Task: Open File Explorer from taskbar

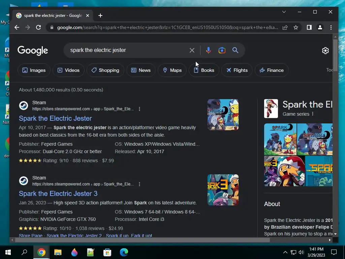Action: [58, 252]
